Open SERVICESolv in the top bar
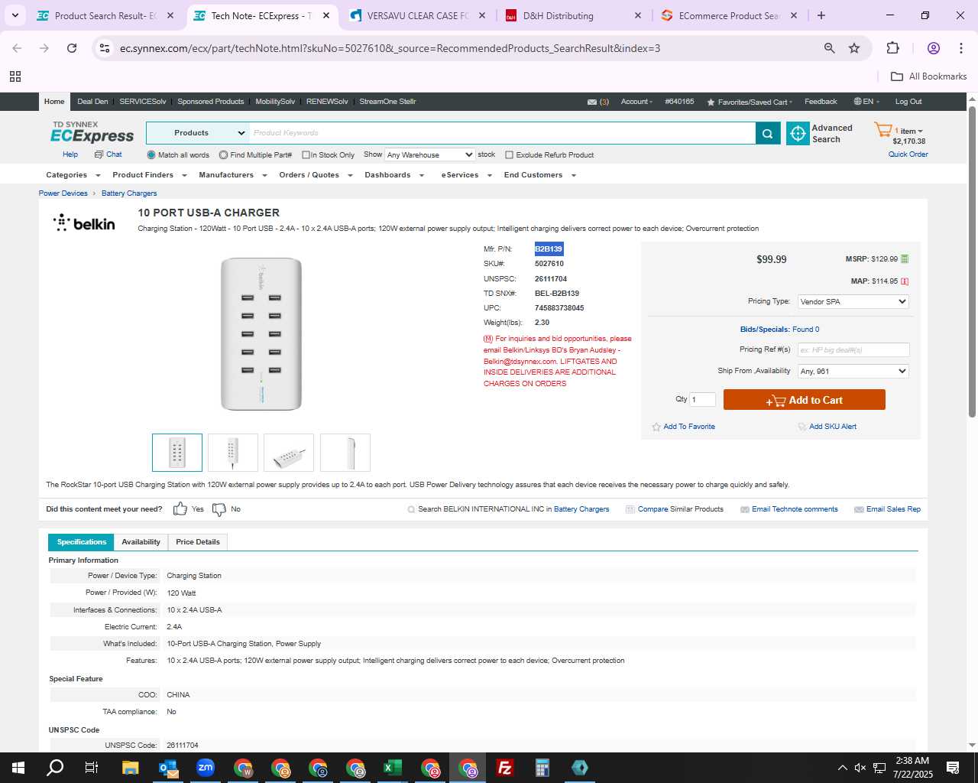 pyautogui.click(x=142, y=102)
